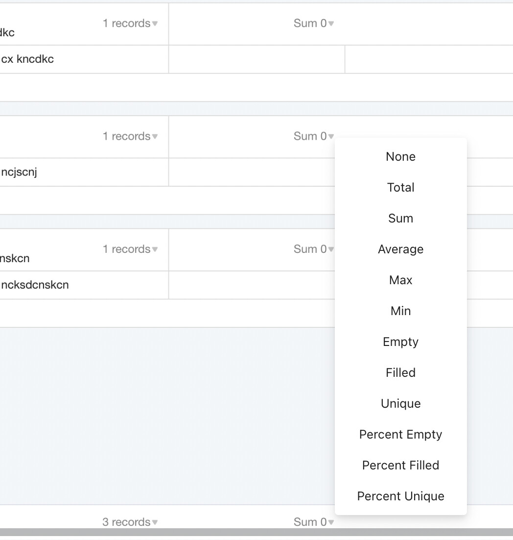Image resolution: width=513 pixels, height=540 pixels.
Task: Expand the first group's Sum 0 dropdown
Action: click(314, 24)
